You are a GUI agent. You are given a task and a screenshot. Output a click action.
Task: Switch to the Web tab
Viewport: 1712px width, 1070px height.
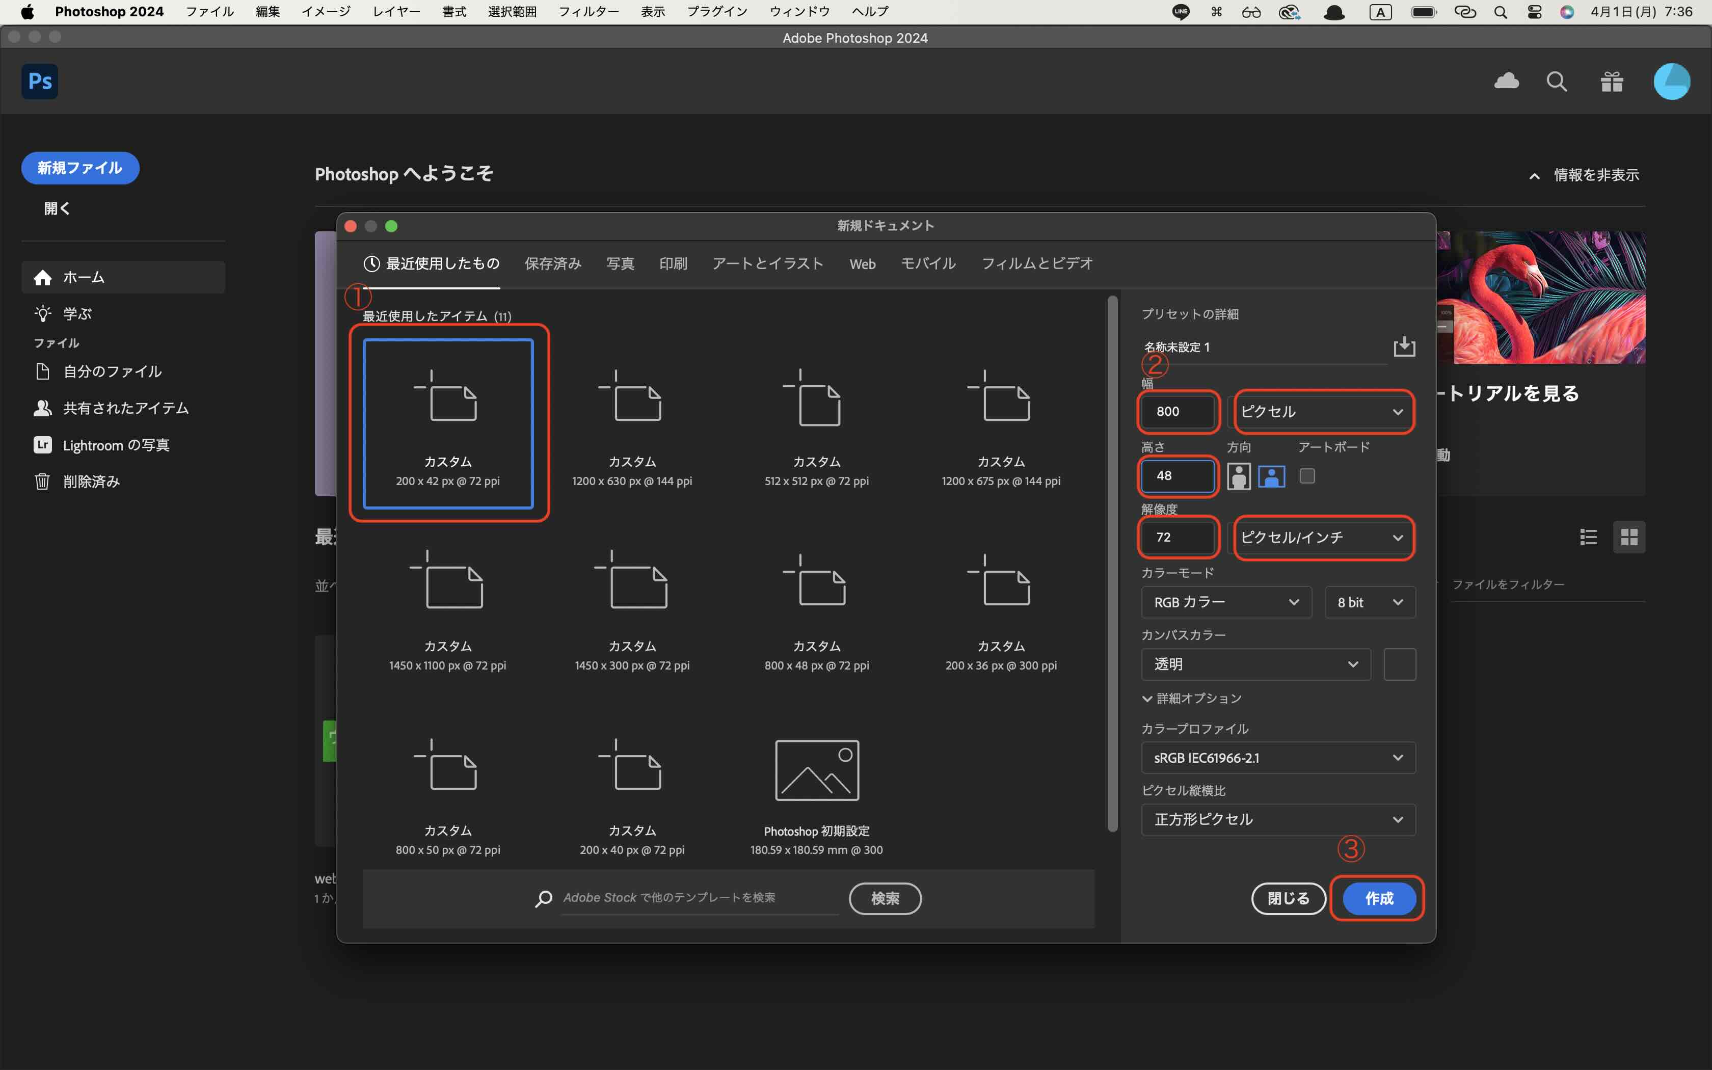(x=862, y=264)
